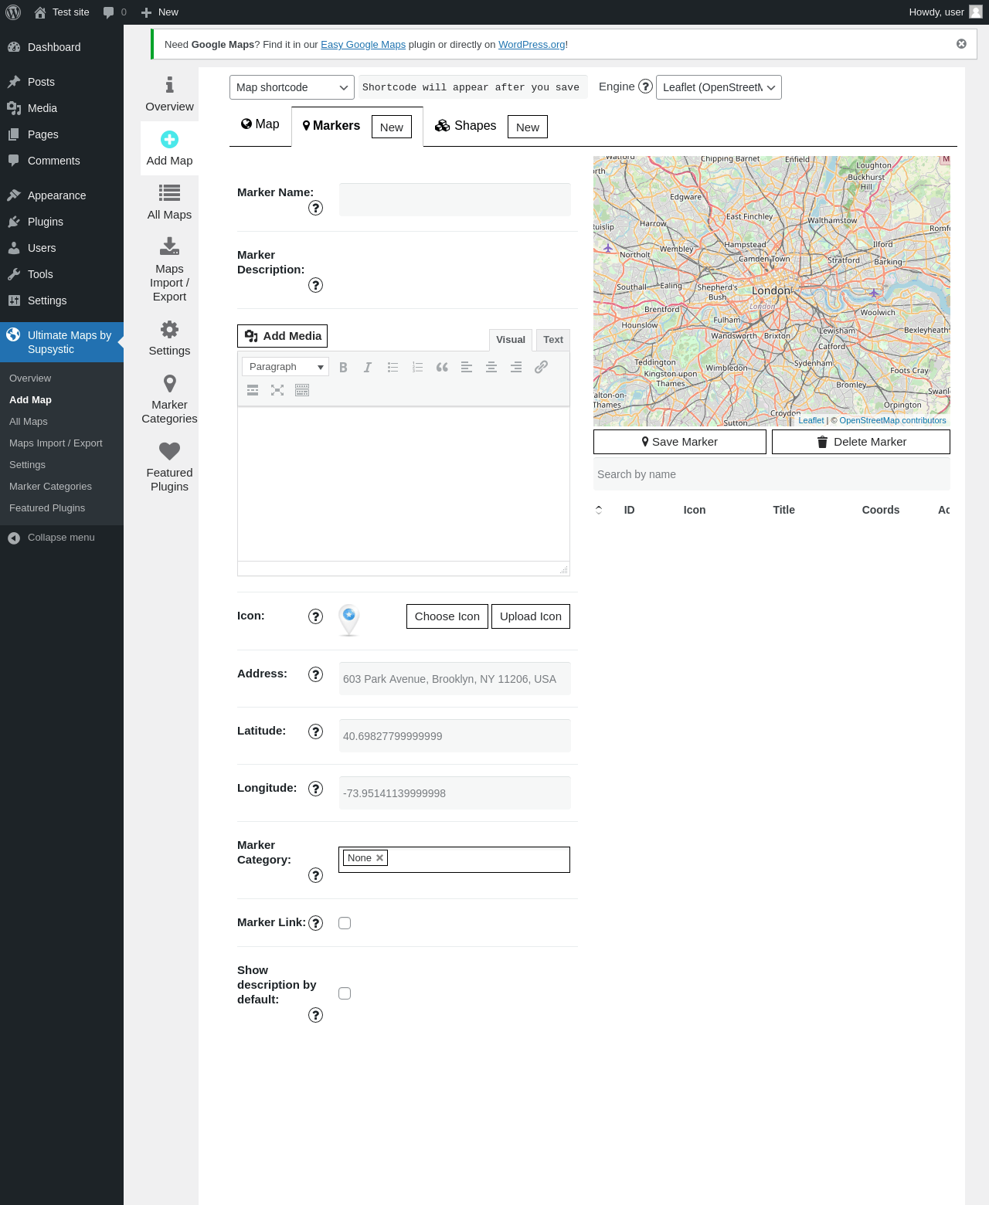Open the Marker Category select box
This screenshot has height=1205, width=989.
click(454, 860)
